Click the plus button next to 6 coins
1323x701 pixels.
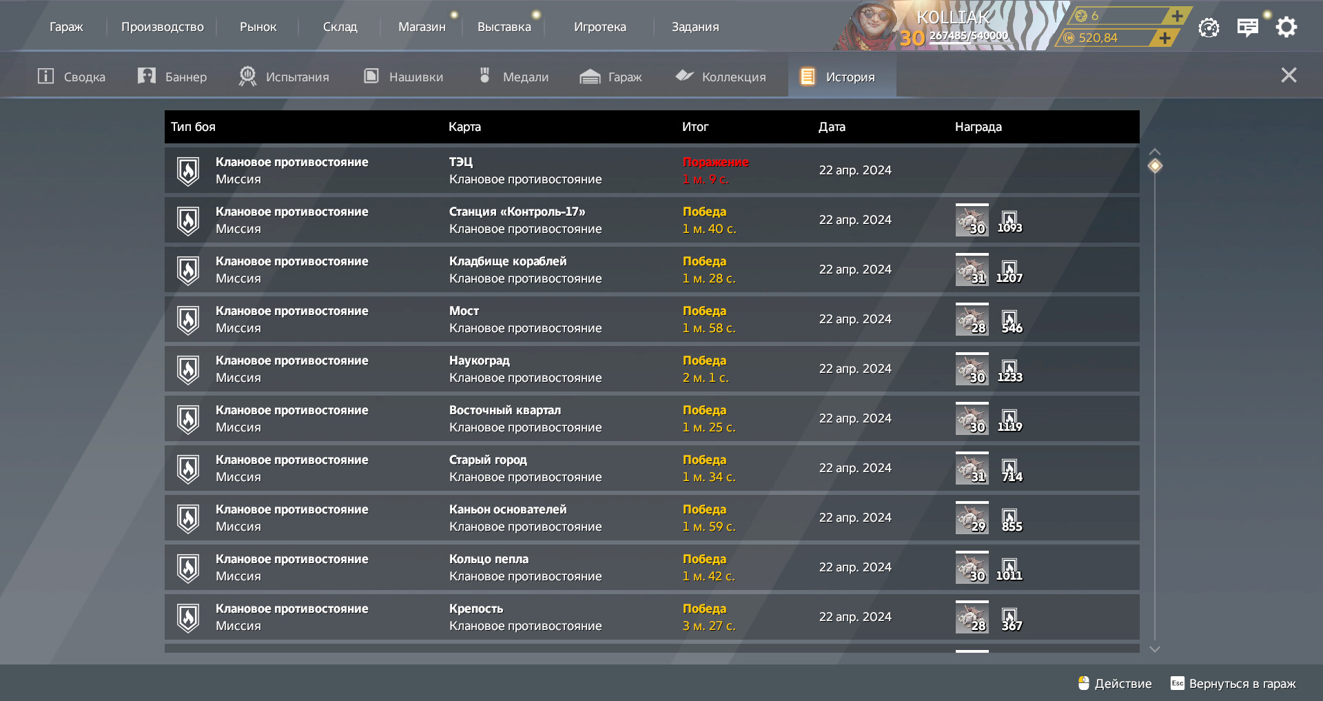pos(1177,15)
